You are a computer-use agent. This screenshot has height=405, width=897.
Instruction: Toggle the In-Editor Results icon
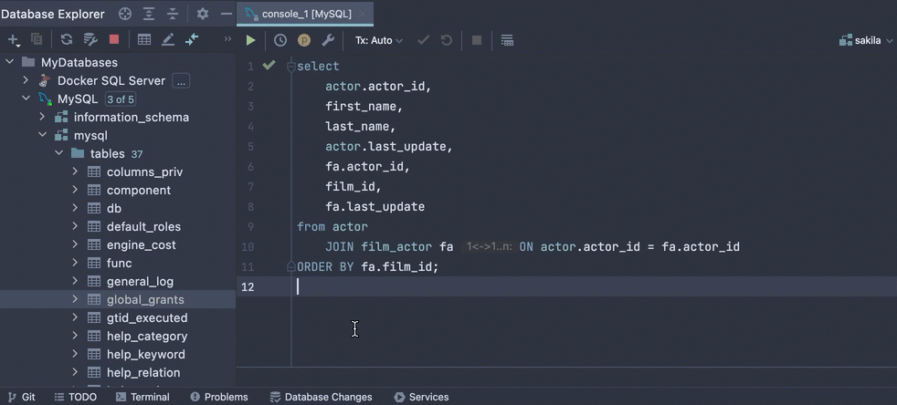coord(507,40)
